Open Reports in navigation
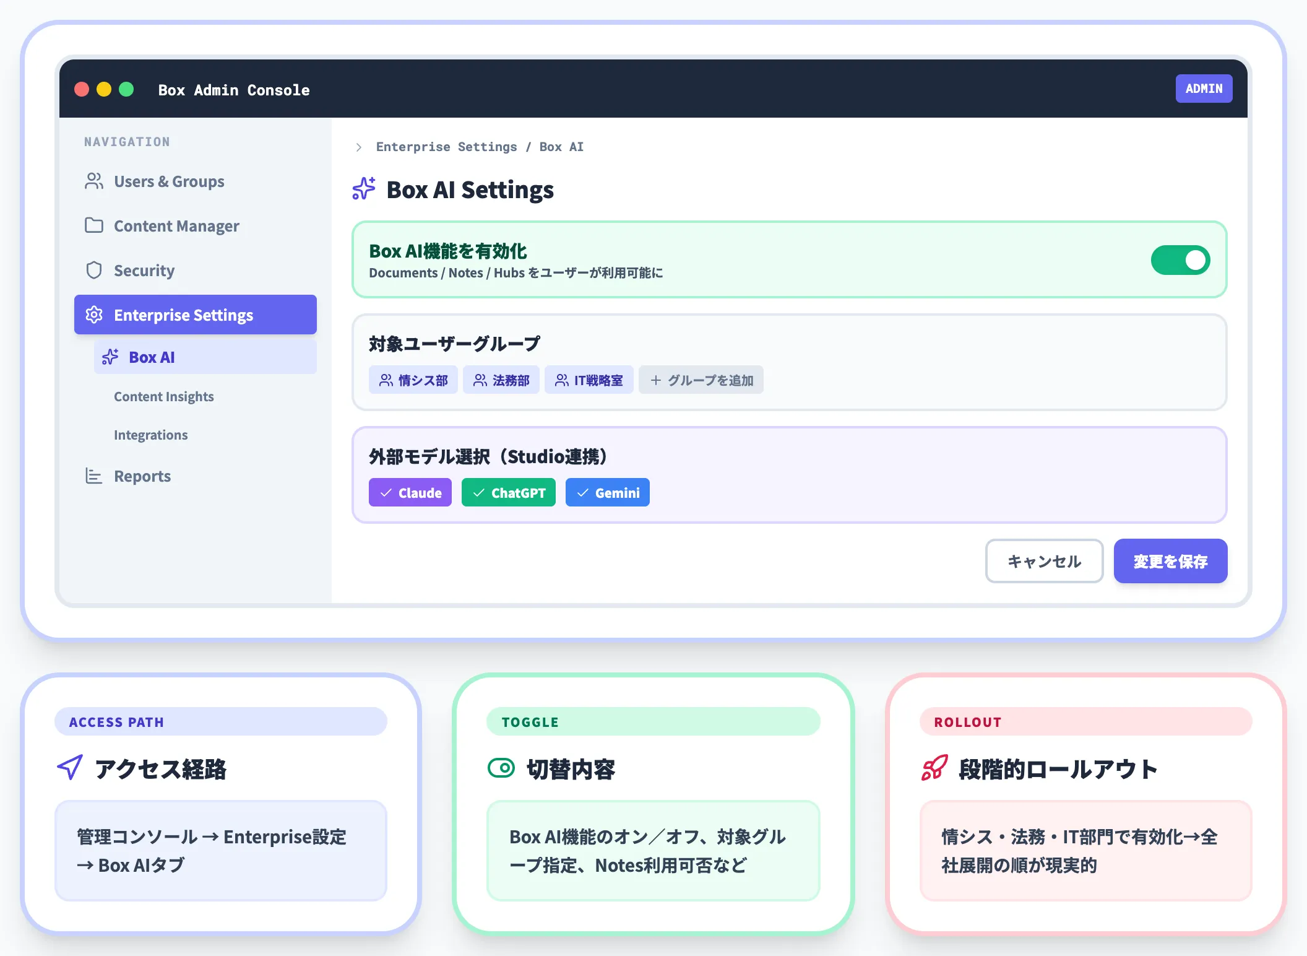 coord(196,476)
